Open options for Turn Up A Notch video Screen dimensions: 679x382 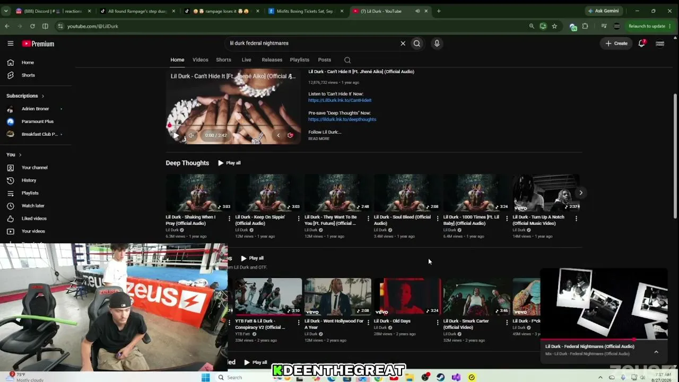[x=577, y=218]
